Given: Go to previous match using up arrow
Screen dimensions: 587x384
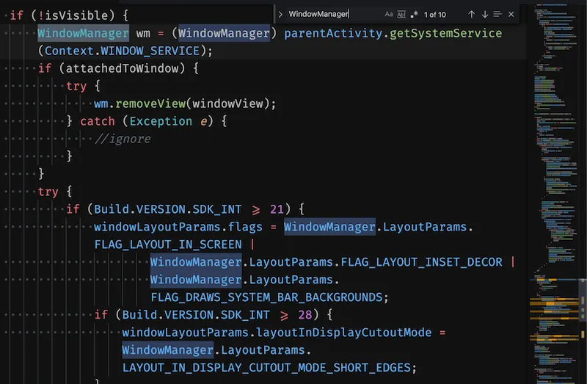Looking at the screenshot, I should pyautogui.click(x=472, y=14).
